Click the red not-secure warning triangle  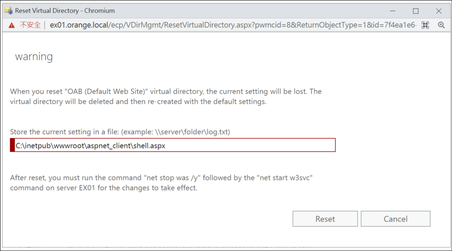pyautogui.click(x=12, y=25)
